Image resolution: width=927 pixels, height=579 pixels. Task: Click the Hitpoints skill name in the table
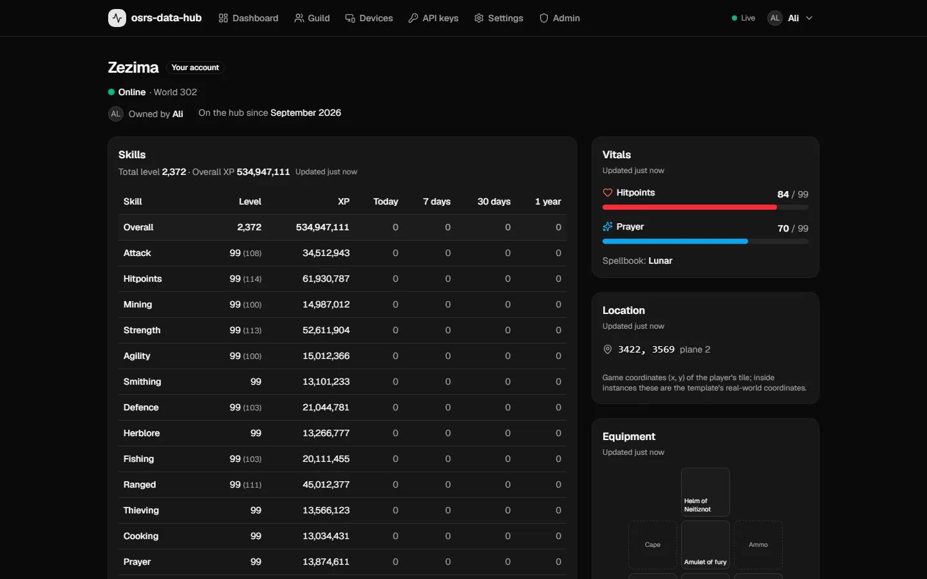[143, 279]
